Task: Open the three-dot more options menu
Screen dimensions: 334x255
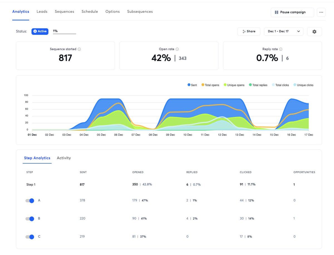Action: 321,12
